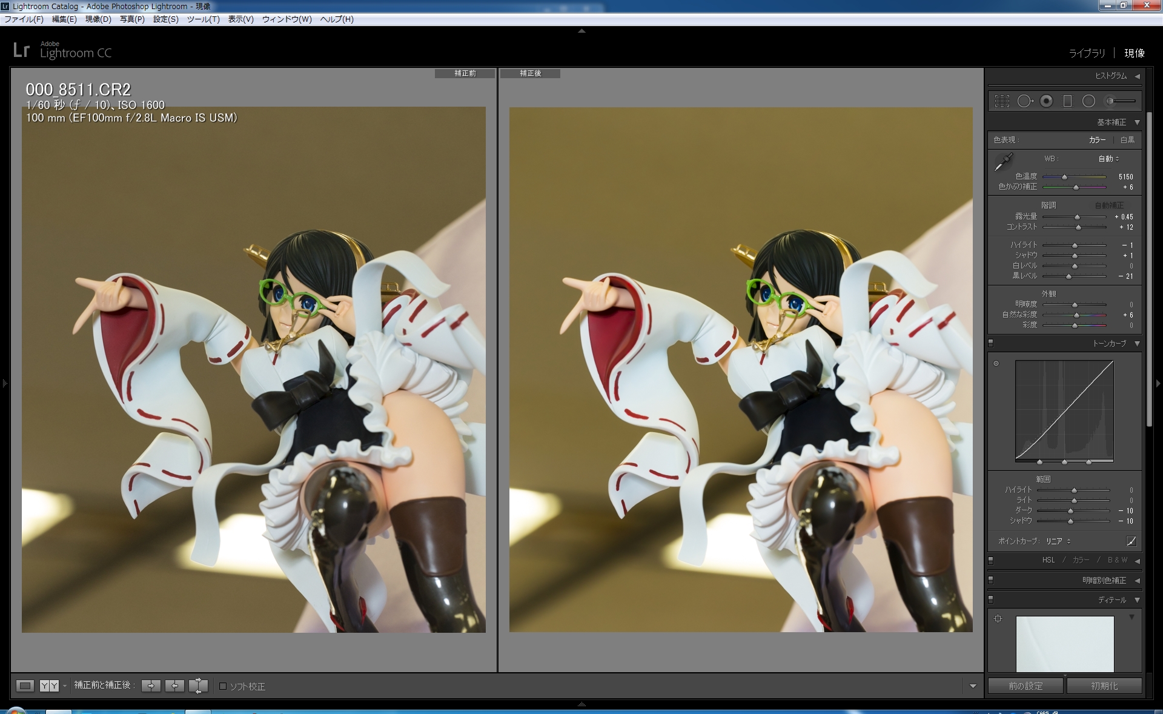Open the 現像(D) menu

click(98, 19)
